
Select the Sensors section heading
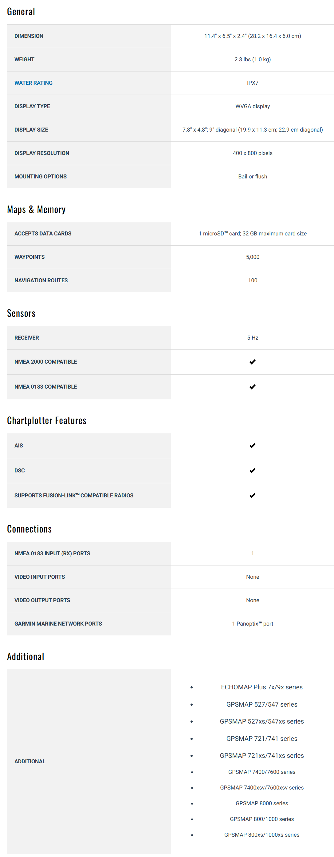tap(21, 313)
